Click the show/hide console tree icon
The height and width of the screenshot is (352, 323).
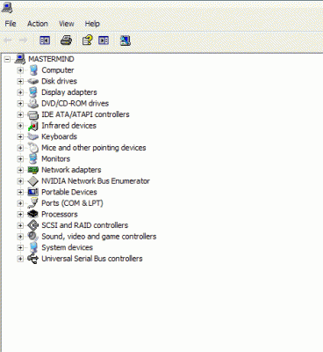point(45,40)
